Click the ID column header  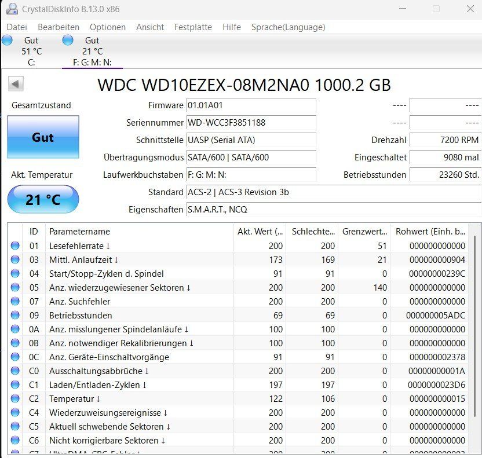[34, 231]
